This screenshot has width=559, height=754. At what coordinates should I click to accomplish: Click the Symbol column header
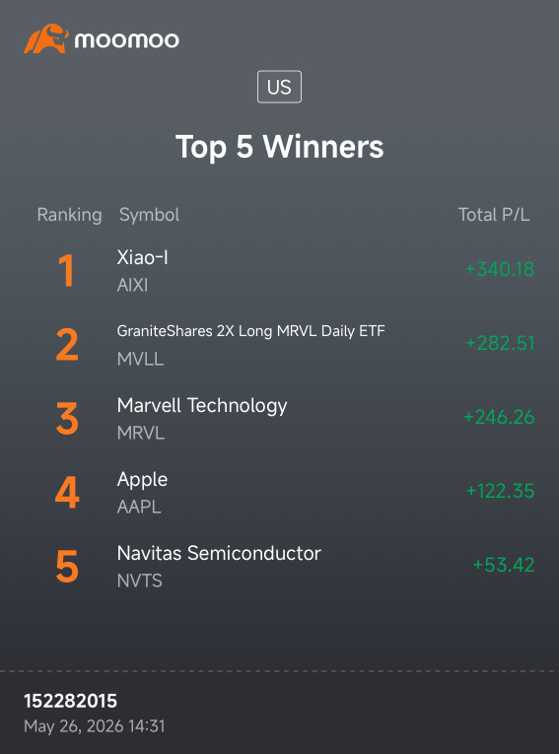pos(149,215)
